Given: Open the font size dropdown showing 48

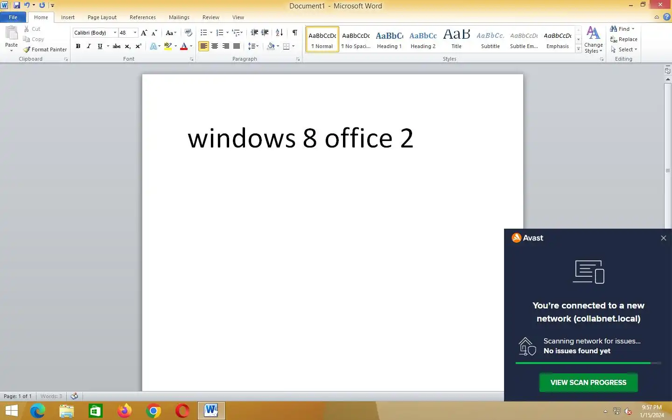Looking at the screenshot, I should coord(135,33).
